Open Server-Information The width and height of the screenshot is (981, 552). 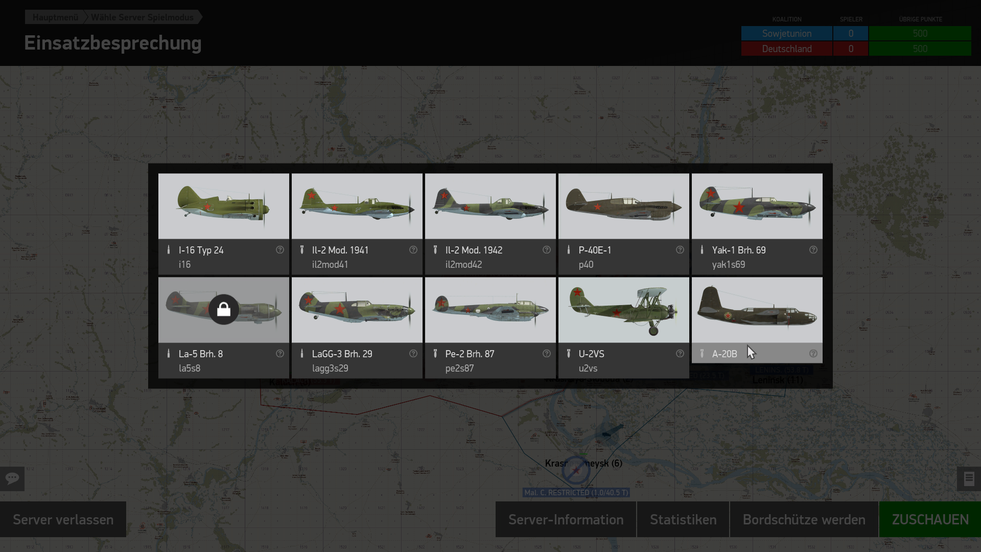[x=566, y=519]
